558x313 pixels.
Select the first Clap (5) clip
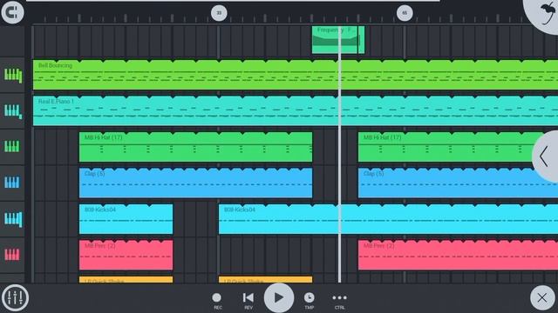tap(195, 183)
